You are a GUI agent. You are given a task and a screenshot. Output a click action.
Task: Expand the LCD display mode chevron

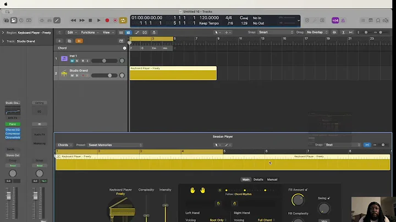click(299, 20)
